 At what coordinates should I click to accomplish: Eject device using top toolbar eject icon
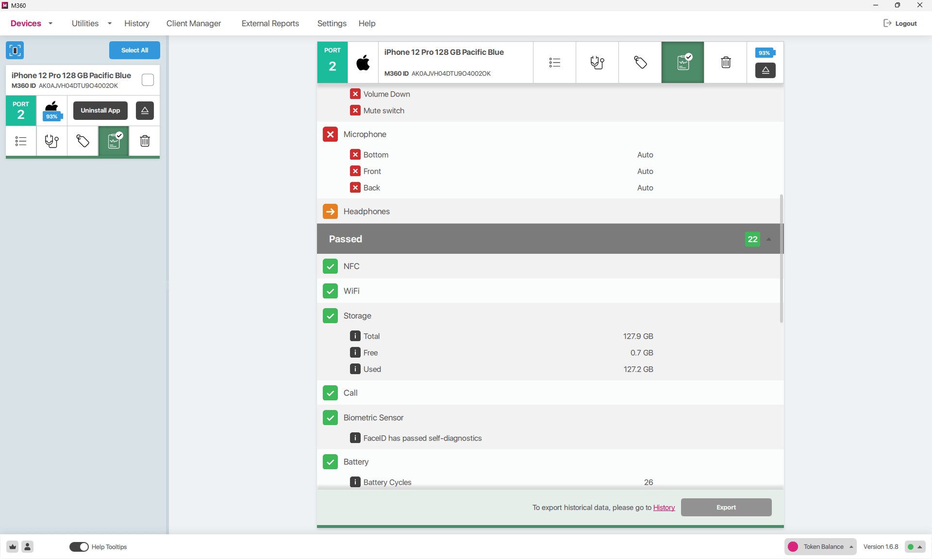coord(765,70)
